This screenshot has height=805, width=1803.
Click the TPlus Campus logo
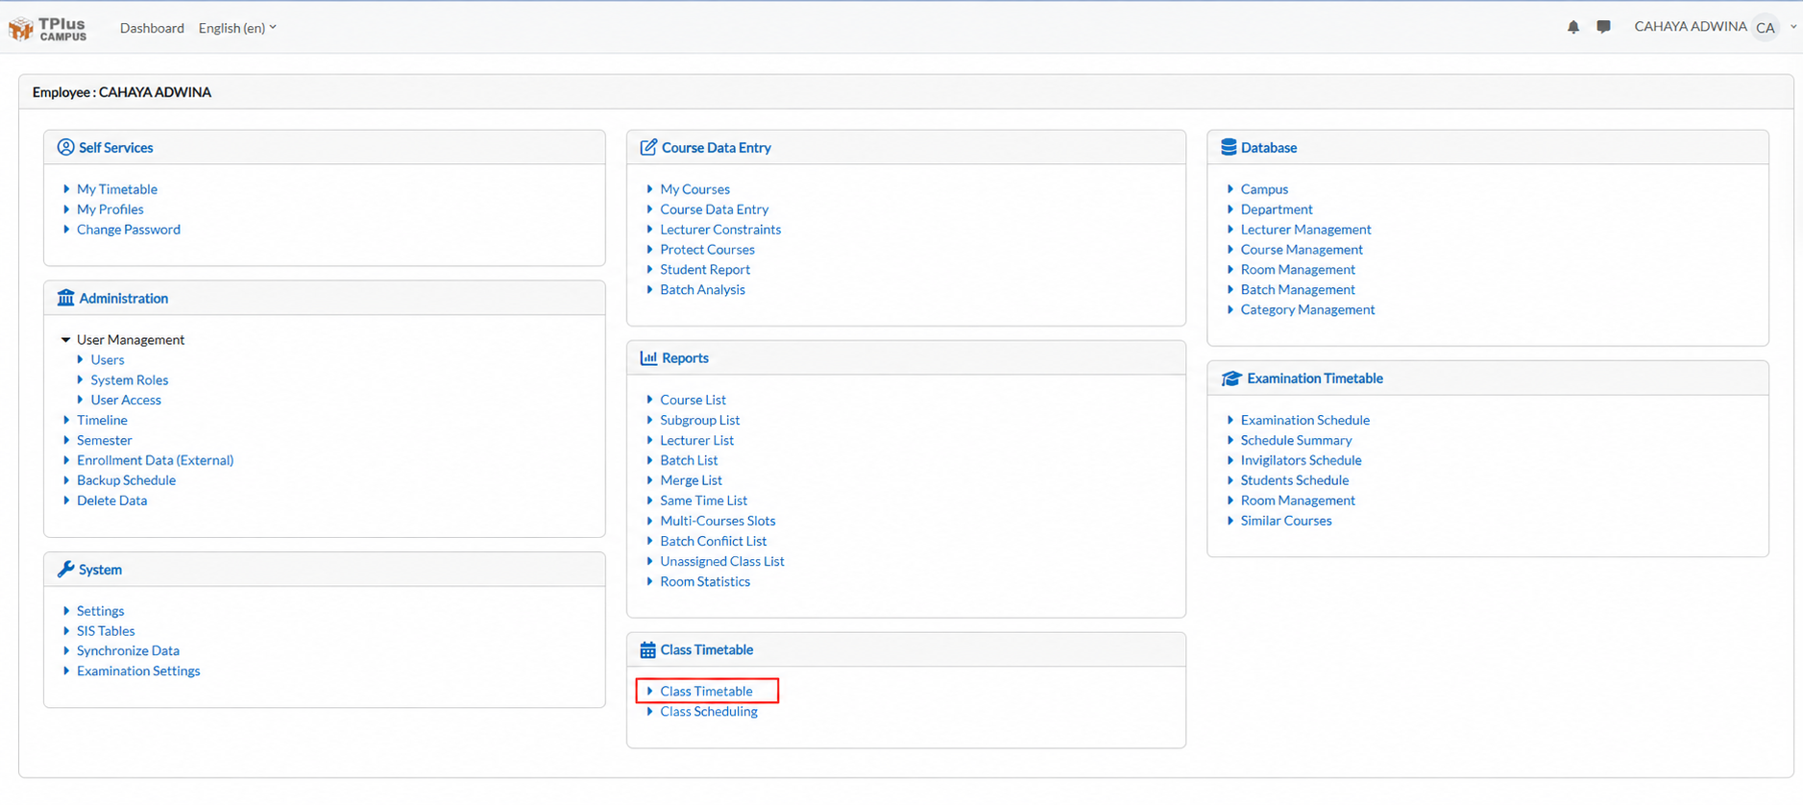48,28
